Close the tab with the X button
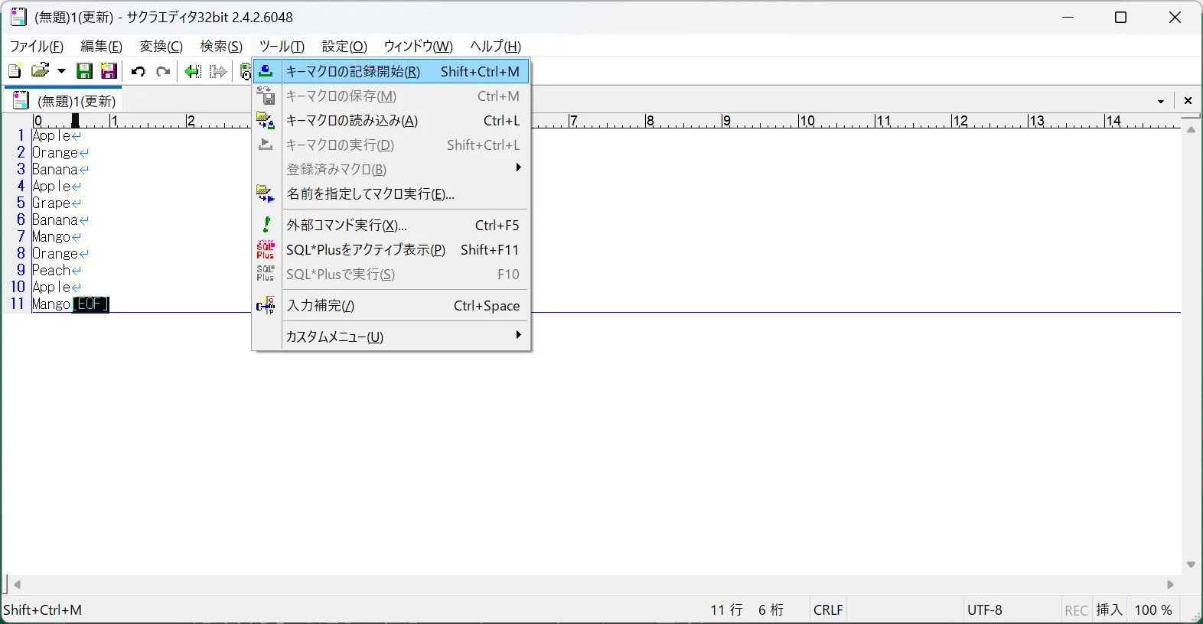The width and height of the screenshot is (1203, 624). tap(1188, 101)
